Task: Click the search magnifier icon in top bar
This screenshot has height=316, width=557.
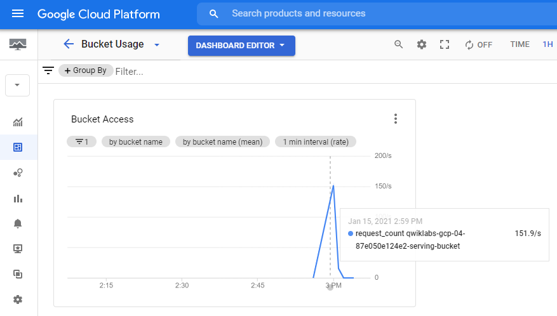Action: coord(213,14)
